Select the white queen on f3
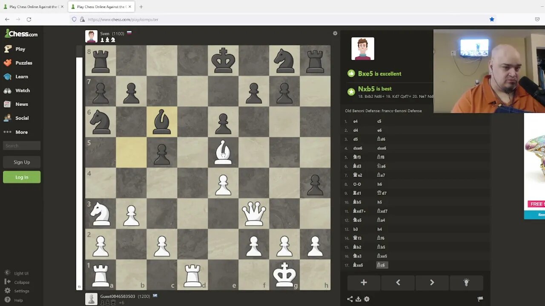 (254, 213)
